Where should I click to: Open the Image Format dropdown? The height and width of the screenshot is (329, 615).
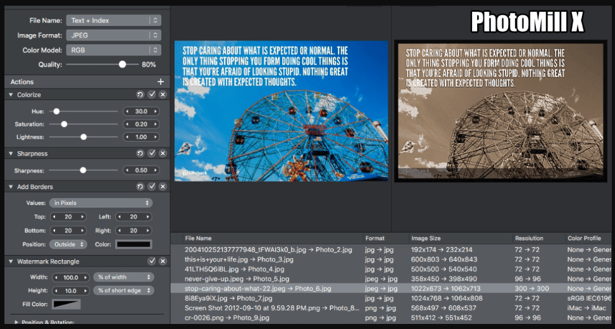[x=114, y=35]
